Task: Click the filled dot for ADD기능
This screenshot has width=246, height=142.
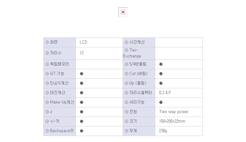Action: [161, 102]
